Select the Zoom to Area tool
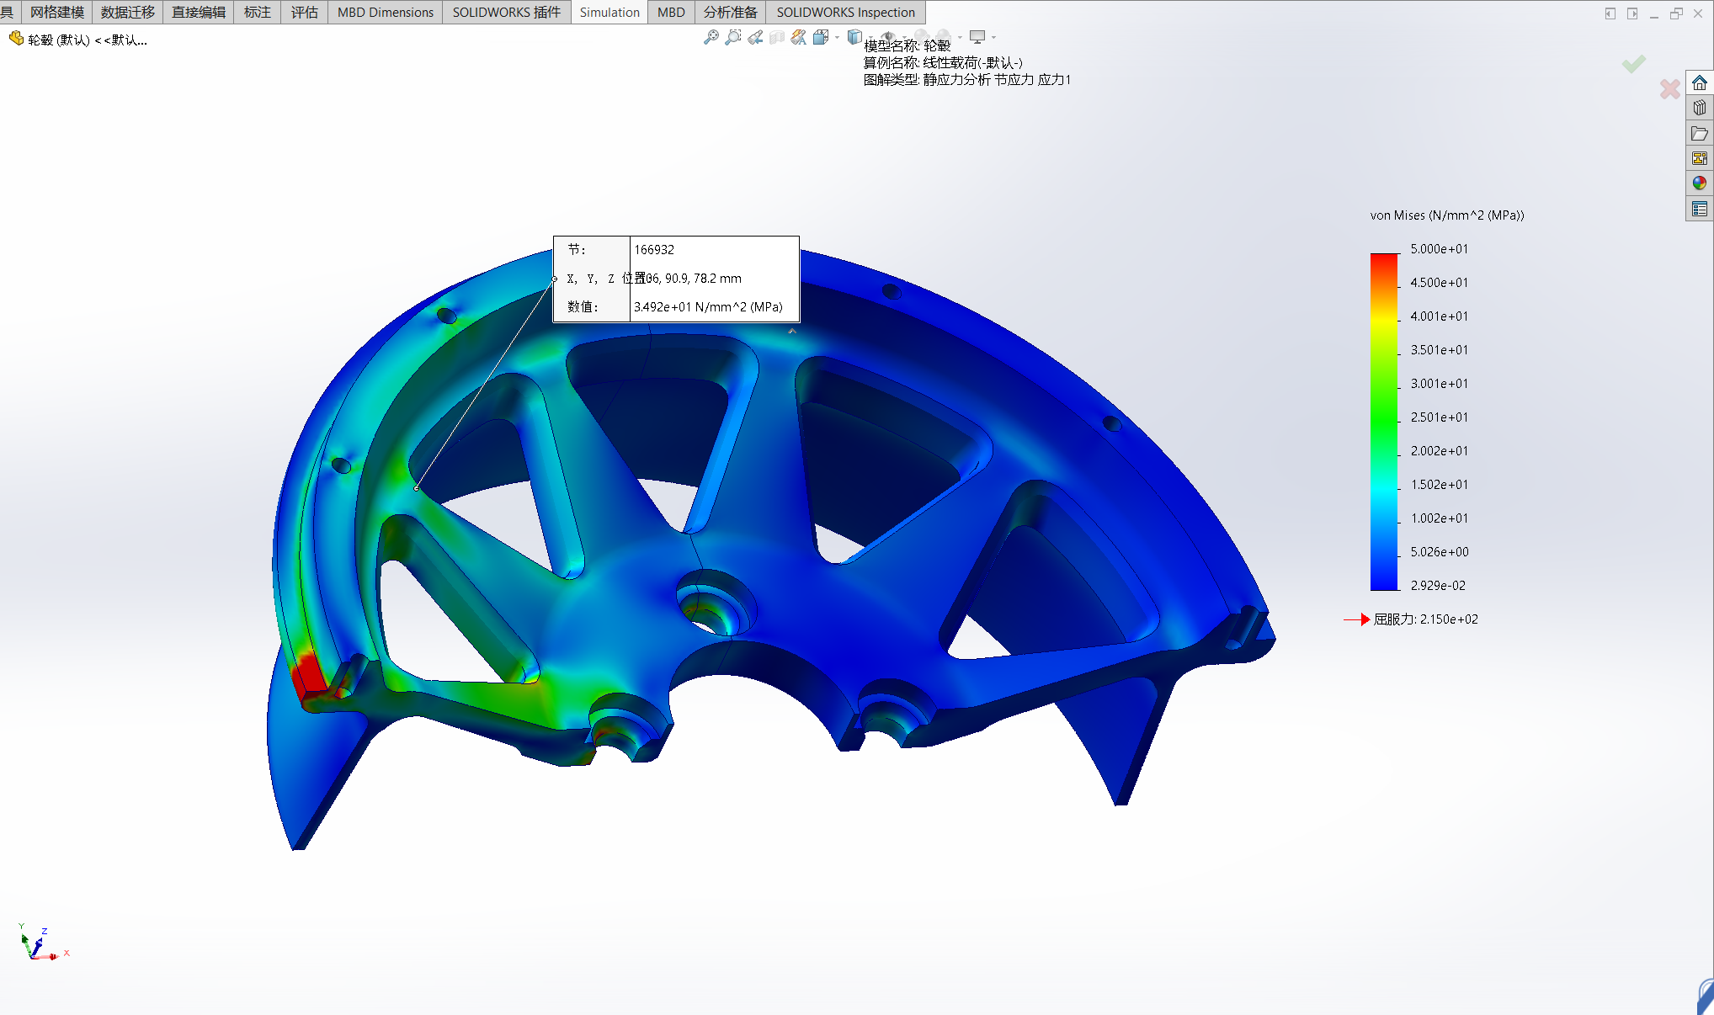 click(733, 37)
